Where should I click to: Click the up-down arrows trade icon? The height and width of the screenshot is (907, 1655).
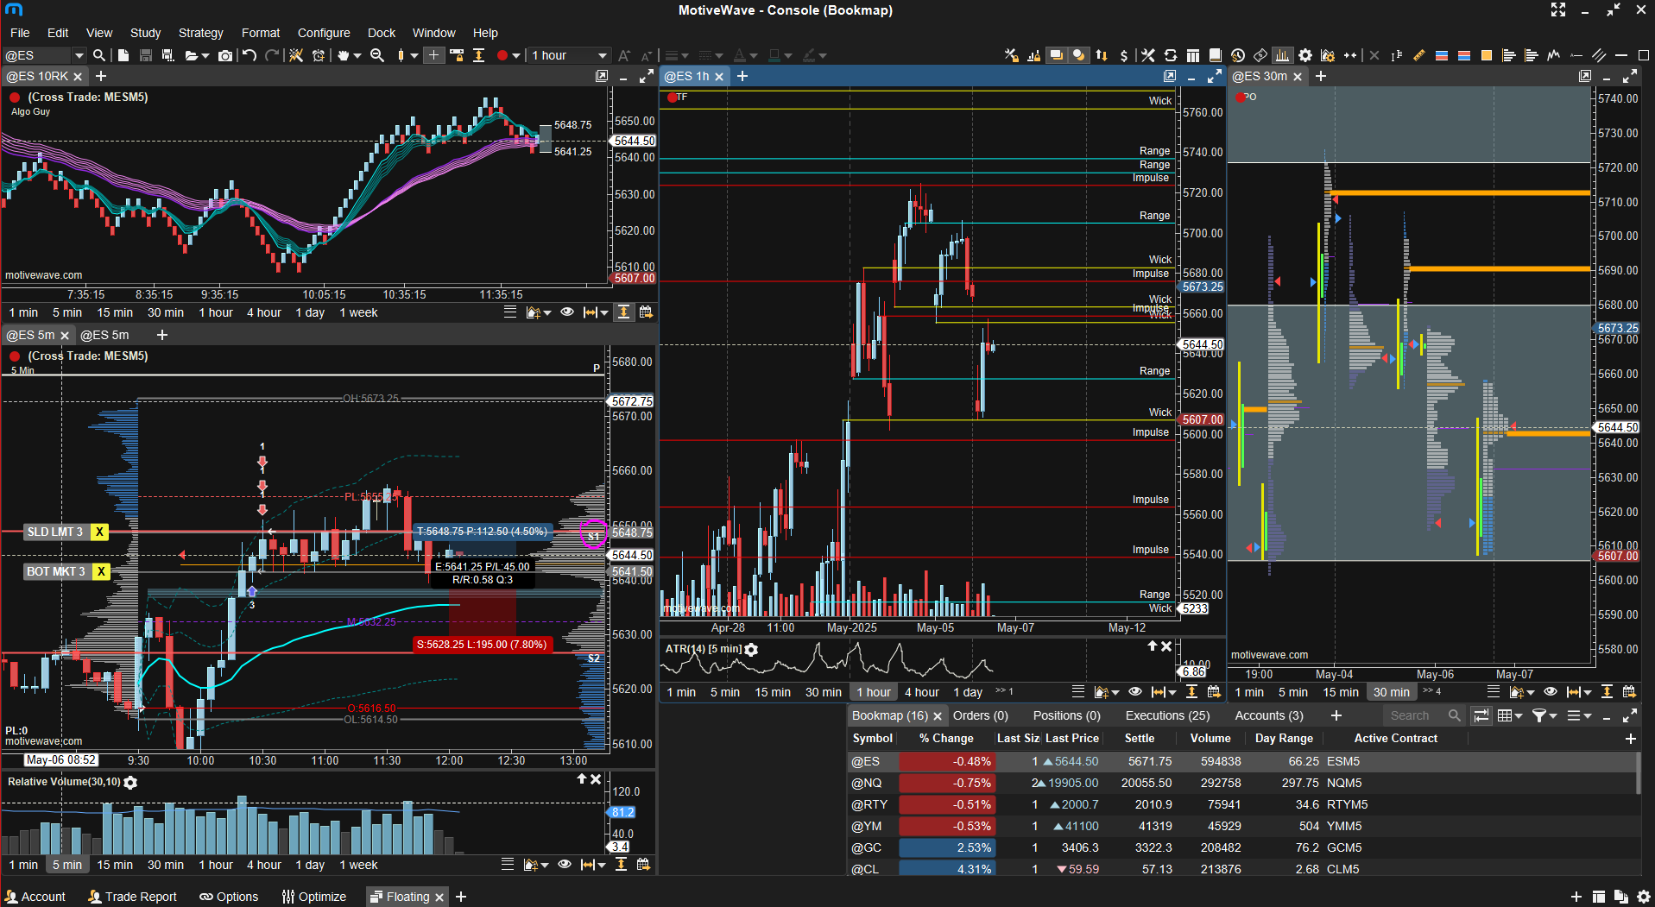click(x=1102, y=55)
